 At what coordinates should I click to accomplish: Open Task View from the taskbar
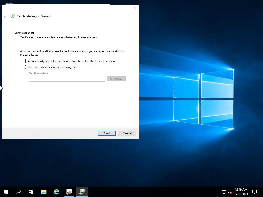point(31,192)
